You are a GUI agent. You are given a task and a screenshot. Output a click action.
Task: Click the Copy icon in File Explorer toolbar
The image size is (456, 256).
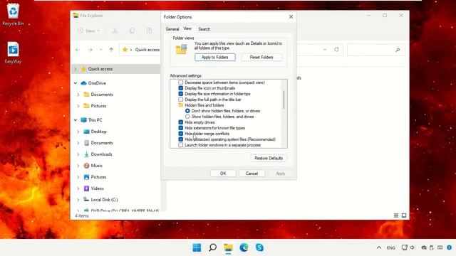coord(132,31)
